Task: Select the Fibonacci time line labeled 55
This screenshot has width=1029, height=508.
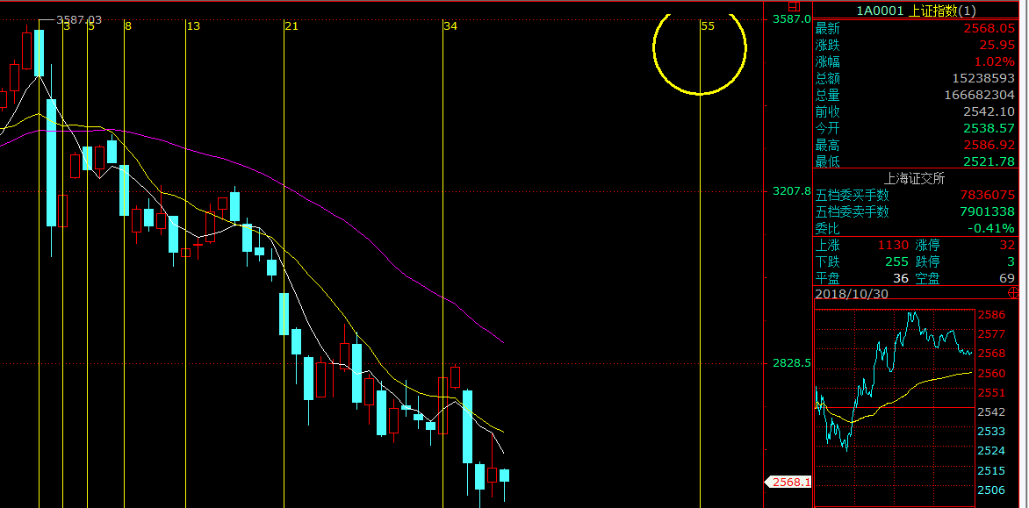Action: pyautogui.click(x=701, y=262)
